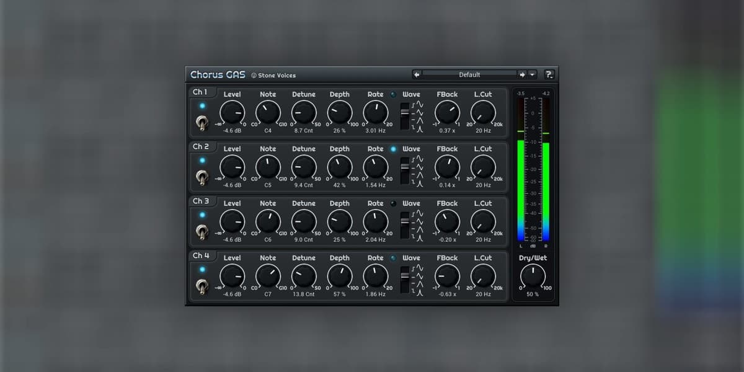The image size is (744, 372).
Task: Click the Ch 3 Note knob
Action: (x=268, y=222)
